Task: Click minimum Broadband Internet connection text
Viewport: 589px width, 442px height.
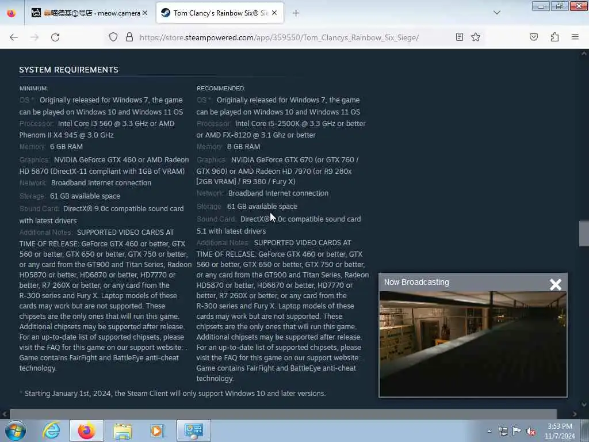Action: coord(101,182)
